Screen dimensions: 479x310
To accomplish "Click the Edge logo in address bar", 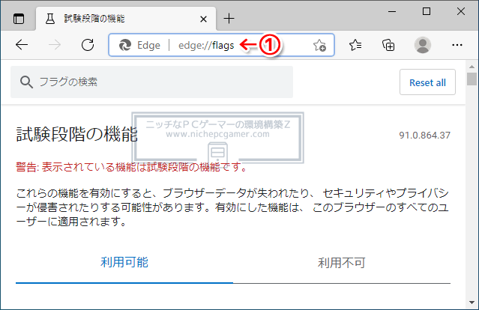I will click(x=125, y=45).
